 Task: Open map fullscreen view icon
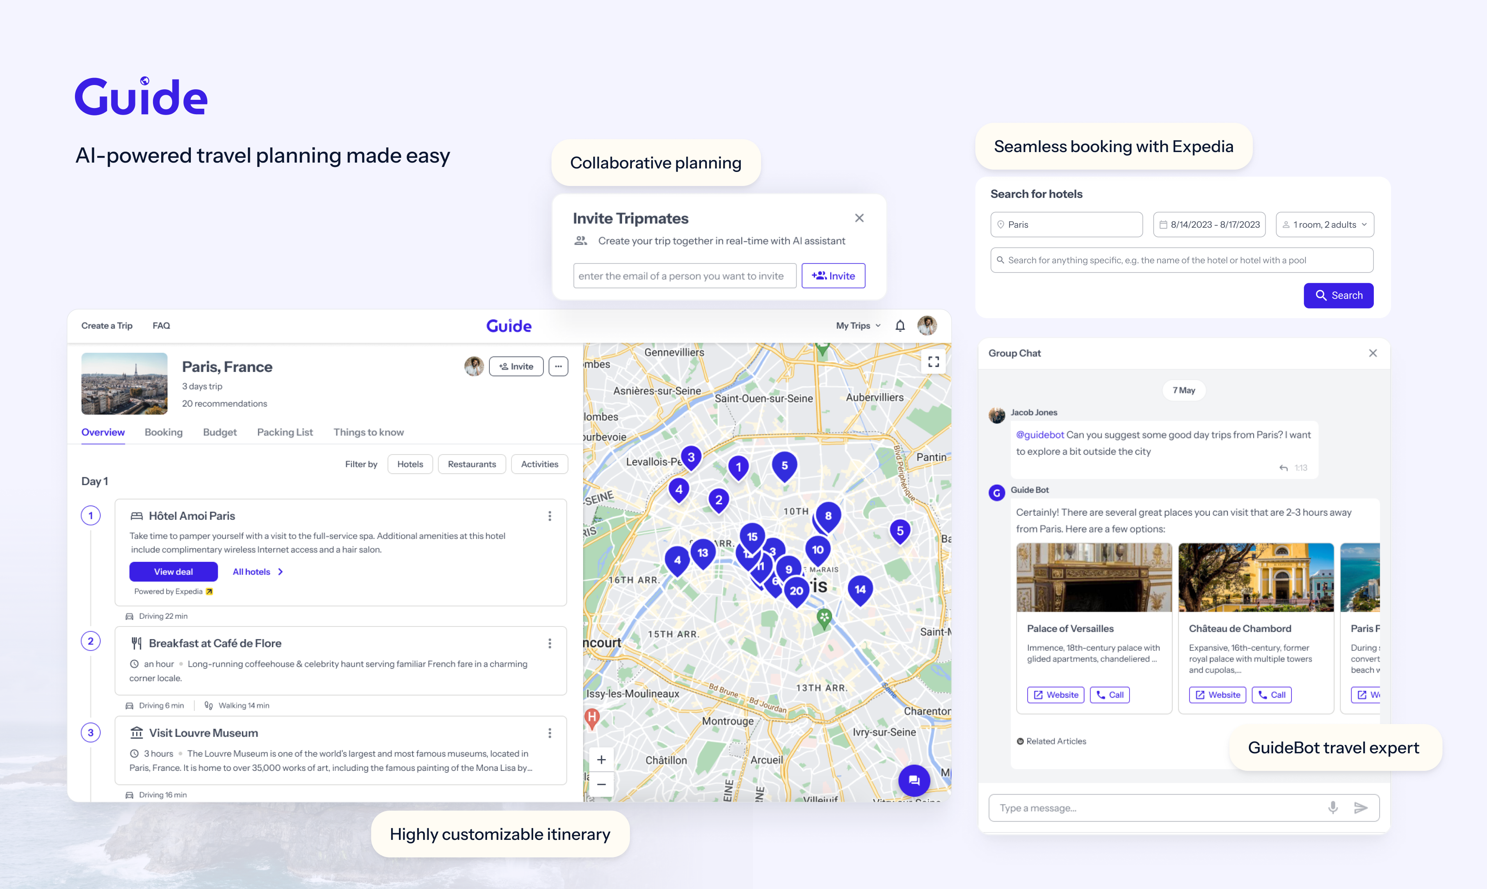pyautogui.click(x=934, y=361)
